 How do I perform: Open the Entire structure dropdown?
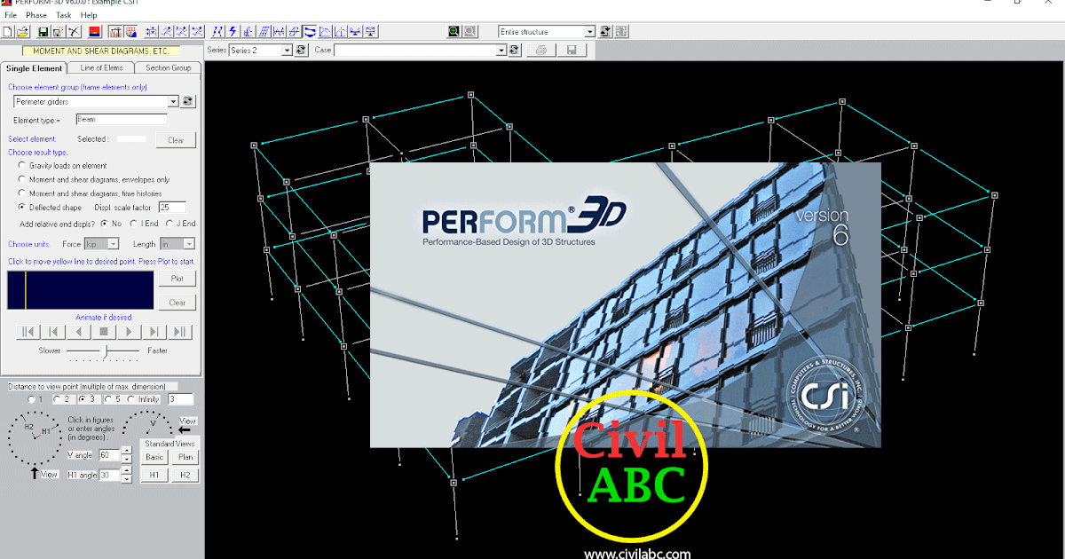(x=589, y=31)
